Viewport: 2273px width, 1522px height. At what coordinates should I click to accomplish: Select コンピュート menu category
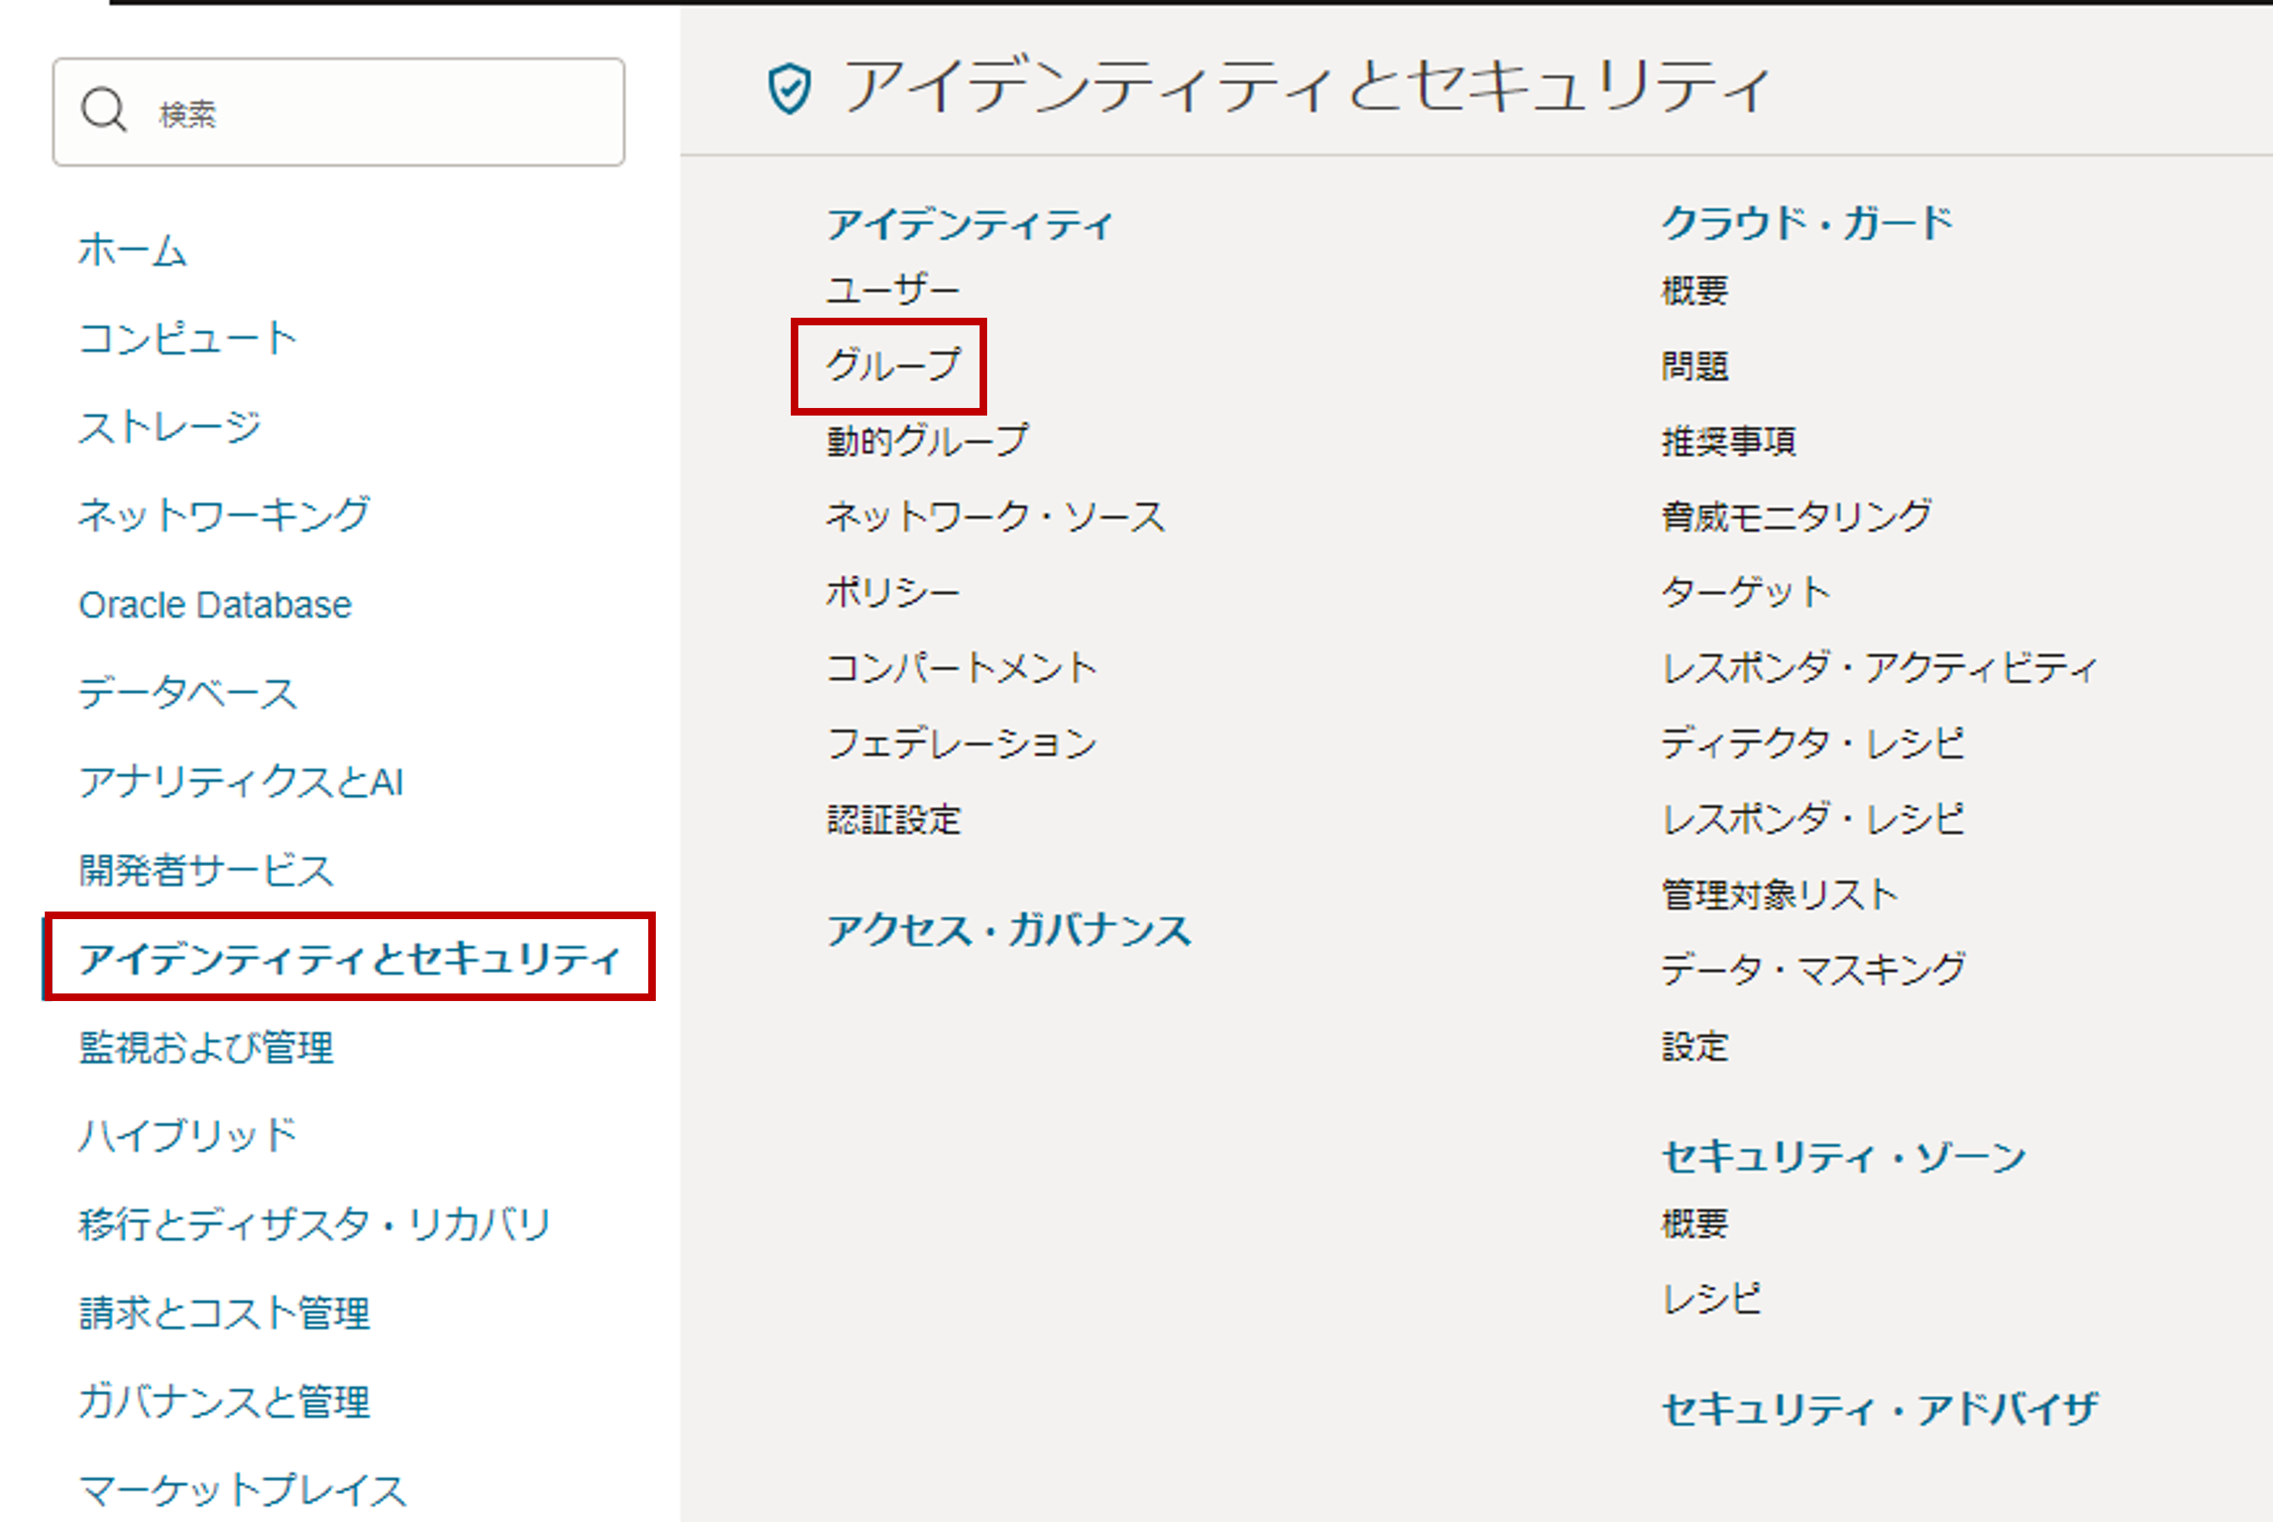pyautogui.click(x=188, y=339)
